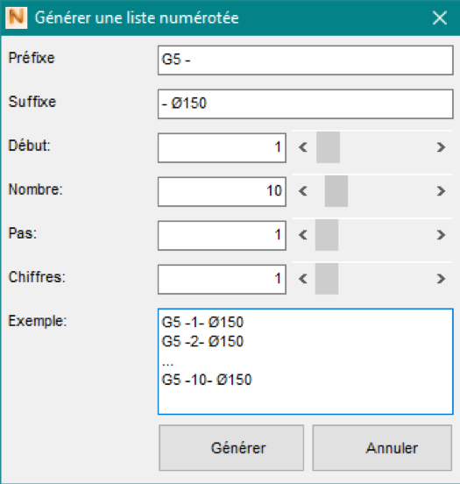Increase Nombre with right arrow

(x=442, y=191)
